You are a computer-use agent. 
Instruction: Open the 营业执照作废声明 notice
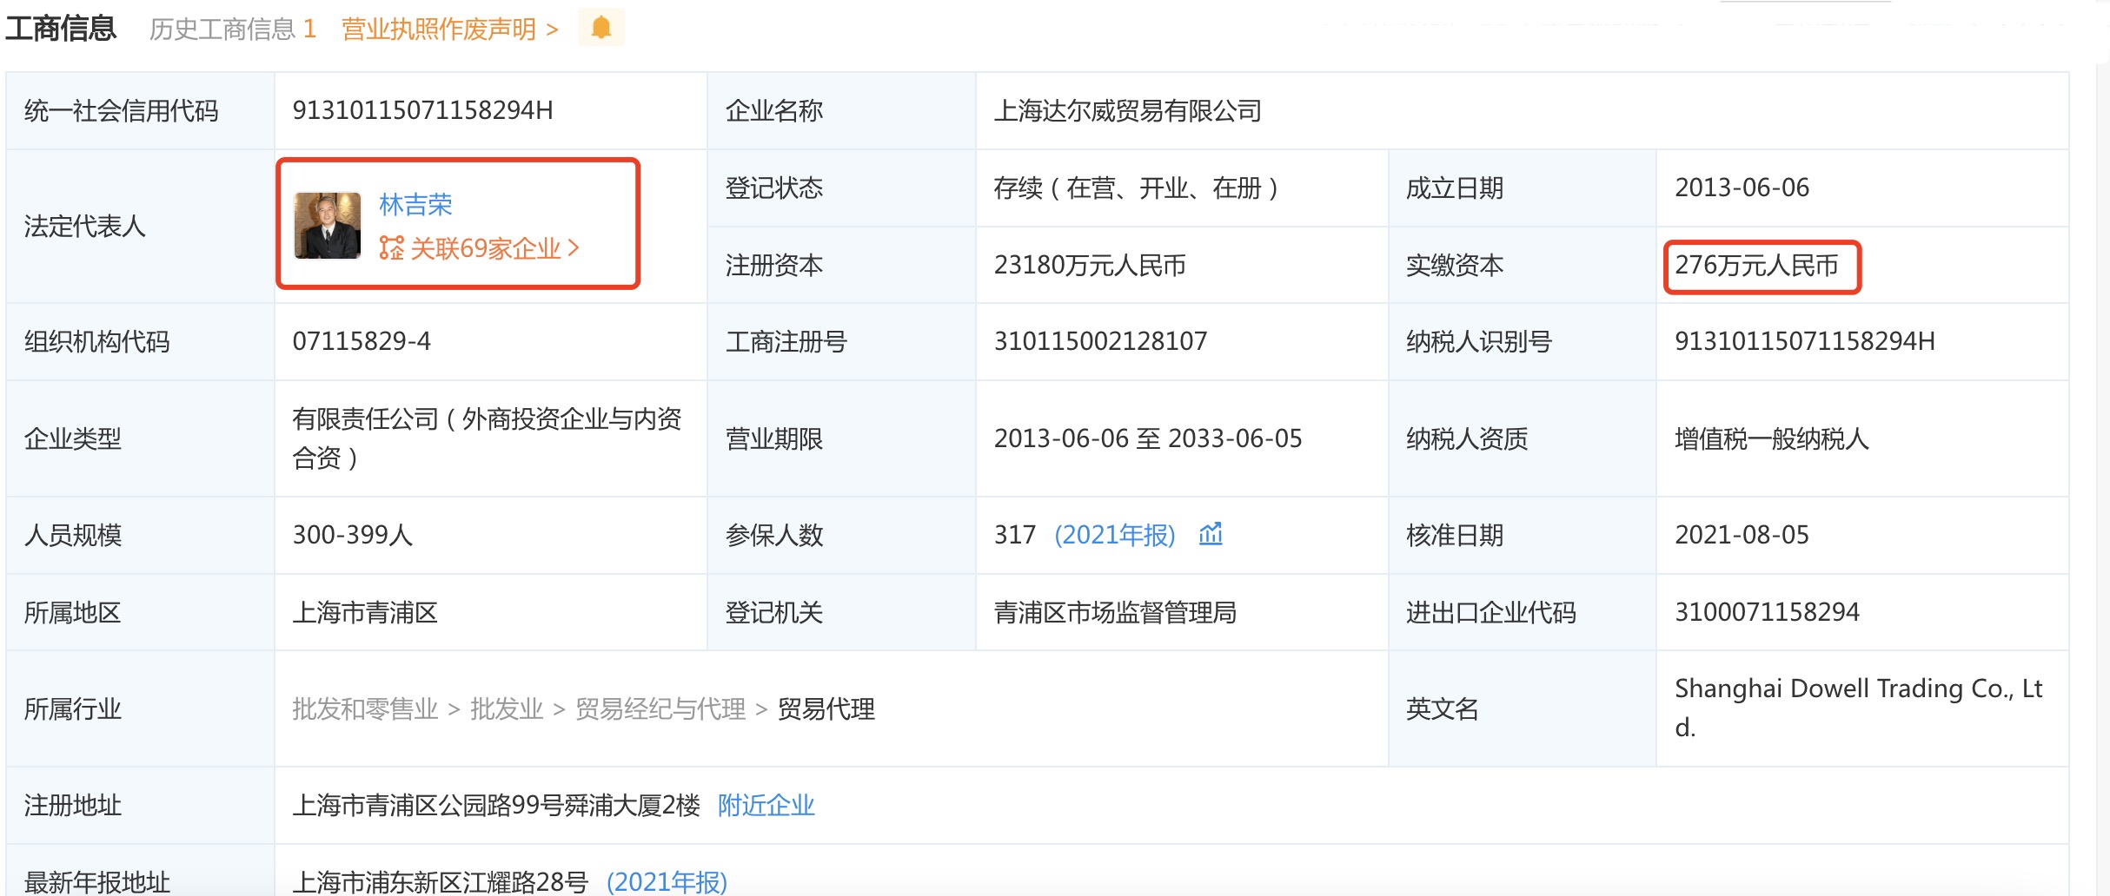[x=439, y=28]
